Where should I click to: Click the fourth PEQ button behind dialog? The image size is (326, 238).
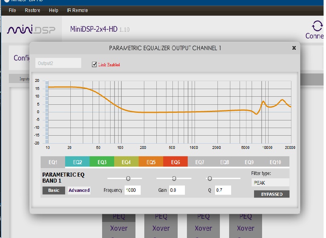click(x=246, y=217)
